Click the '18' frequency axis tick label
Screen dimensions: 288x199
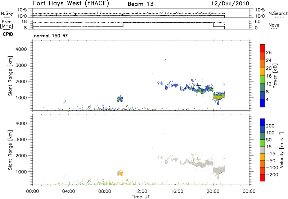(24, 22)
